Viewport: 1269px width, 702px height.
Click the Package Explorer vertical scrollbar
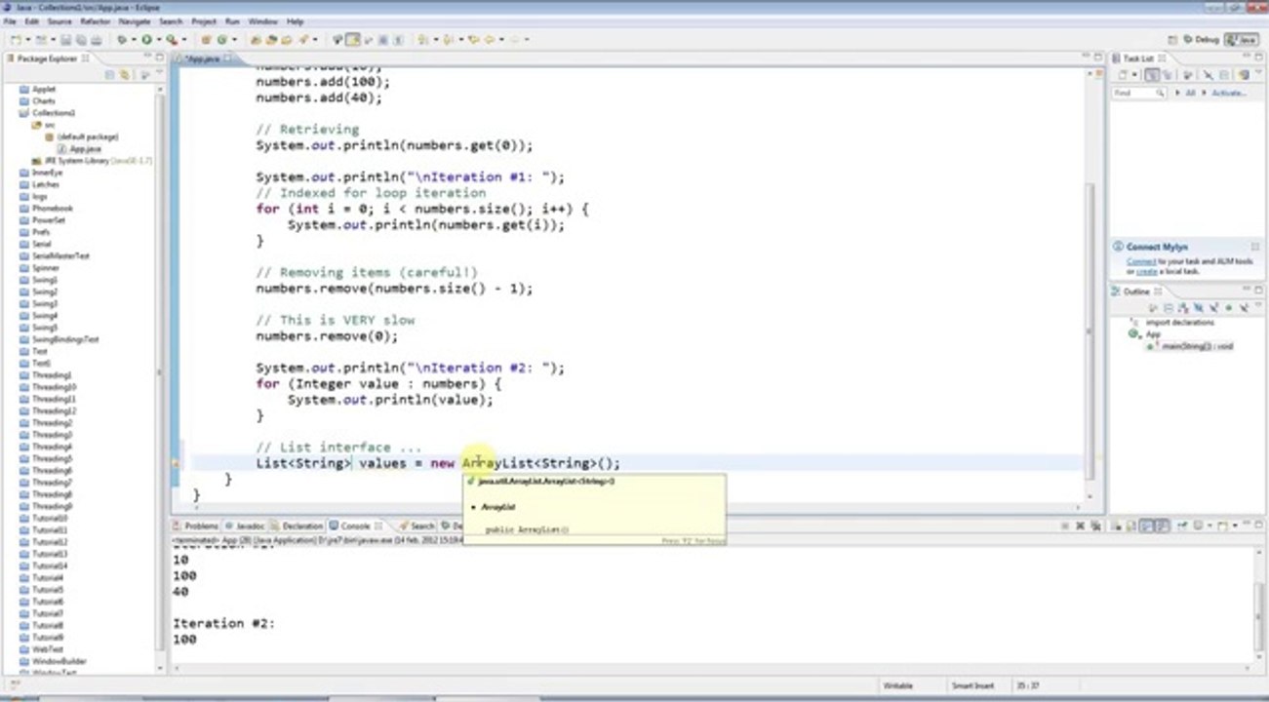[x=160, y=380]
